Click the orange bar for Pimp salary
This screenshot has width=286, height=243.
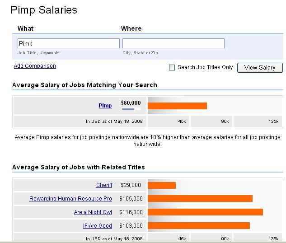tap(177, 106)
